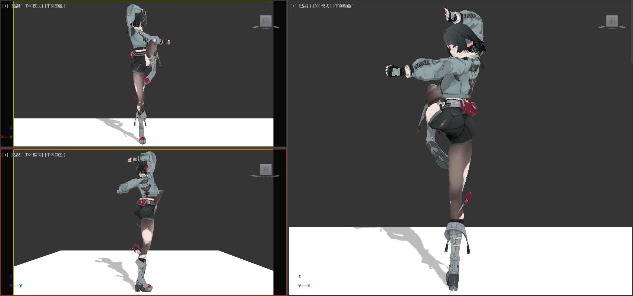Screen dimensions: 633x296
Task: Open the [+] menu in top-left viewport
Action: point(5,6)
